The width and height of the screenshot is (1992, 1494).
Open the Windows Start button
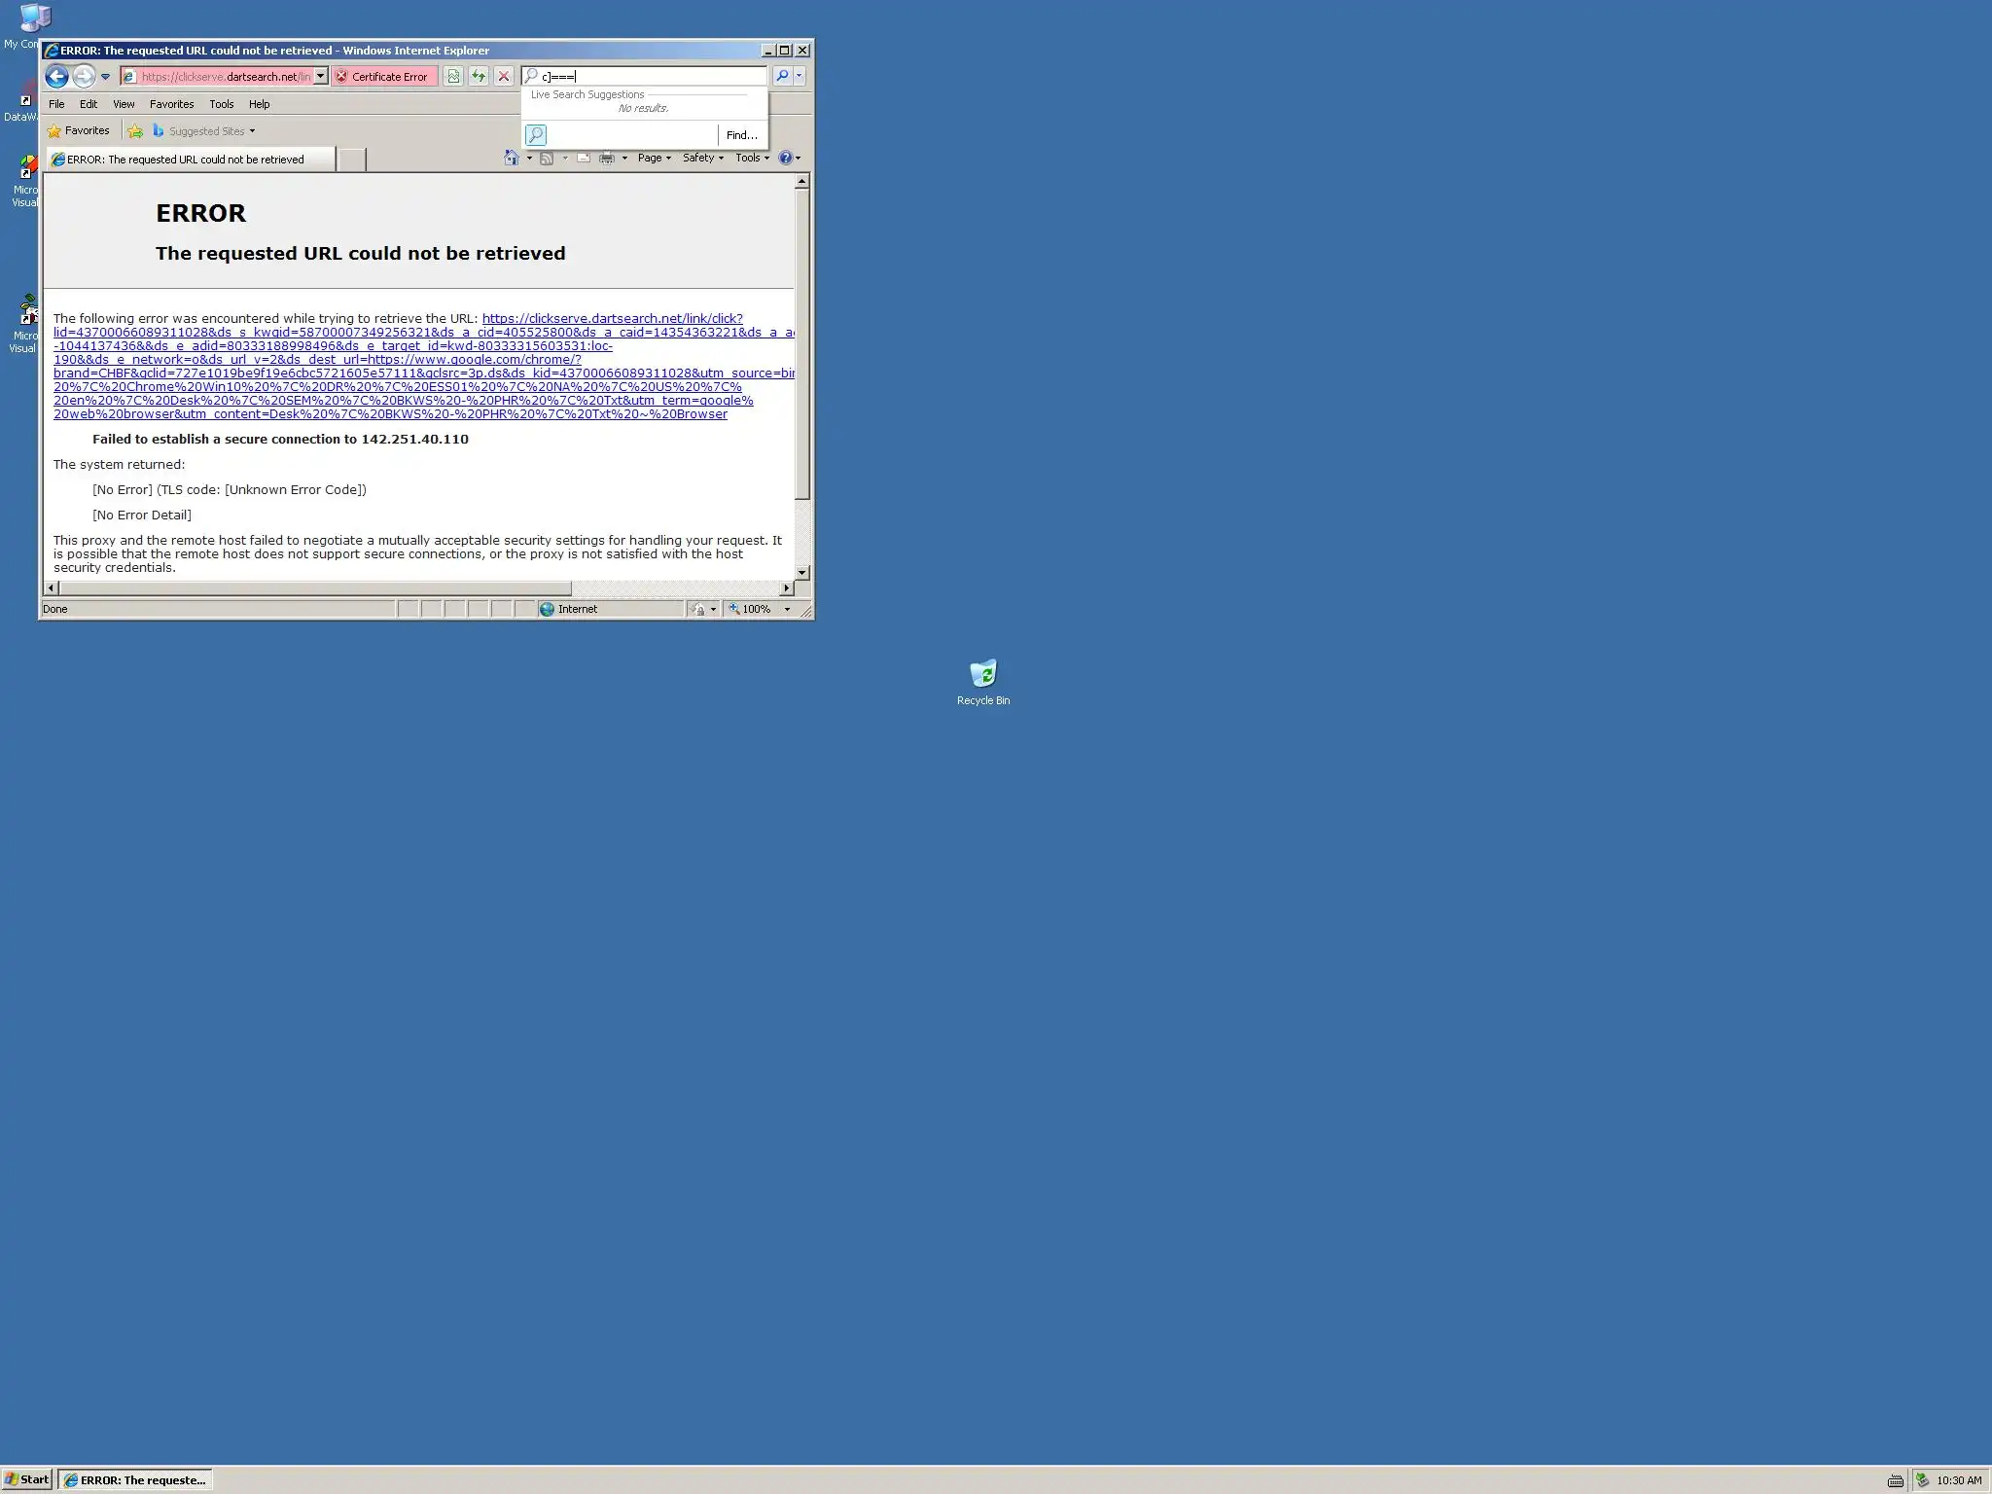pyautogui.click(x=27, y=1479)
